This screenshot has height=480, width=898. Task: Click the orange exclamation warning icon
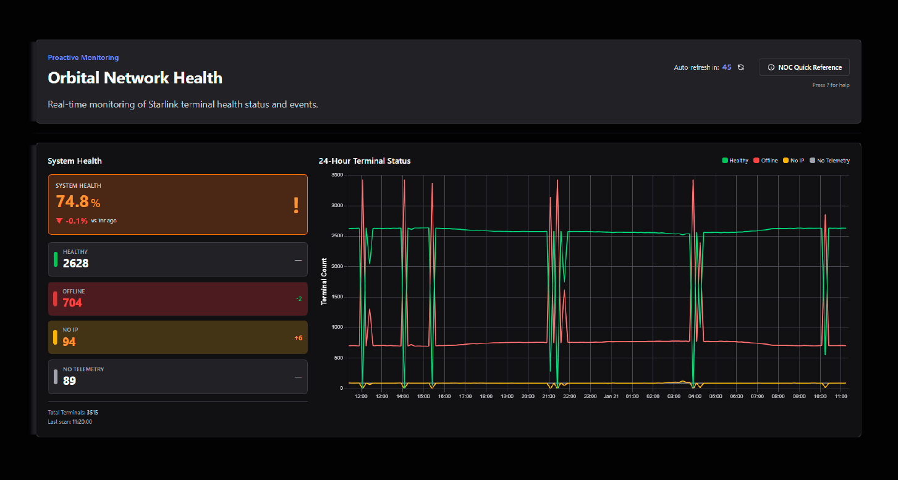pyautogui.click(x=296, y=205)
